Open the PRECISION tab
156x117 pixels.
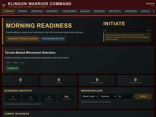coord(99,11)
